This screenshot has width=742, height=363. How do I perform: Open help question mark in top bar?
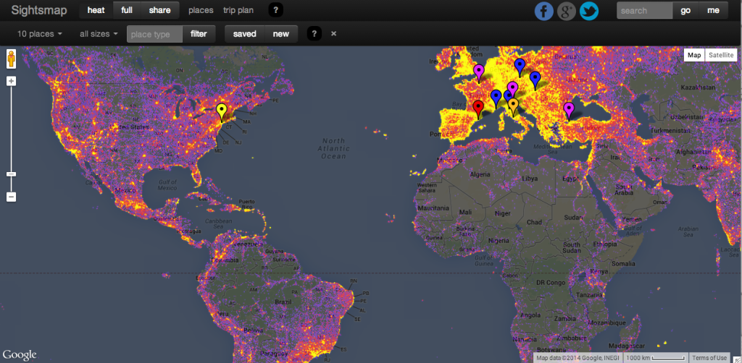click(275, 10)
